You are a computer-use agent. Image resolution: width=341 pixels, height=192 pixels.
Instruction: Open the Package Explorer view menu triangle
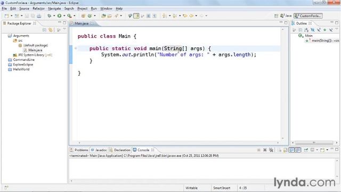[64, 29]
